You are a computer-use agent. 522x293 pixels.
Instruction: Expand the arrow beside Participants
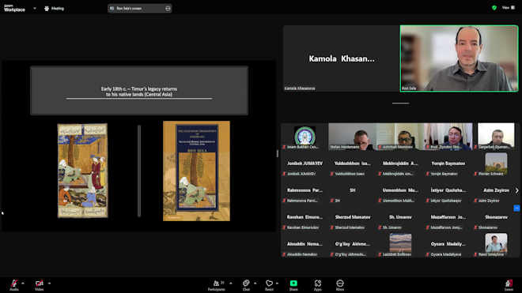[x=231, y=284]
